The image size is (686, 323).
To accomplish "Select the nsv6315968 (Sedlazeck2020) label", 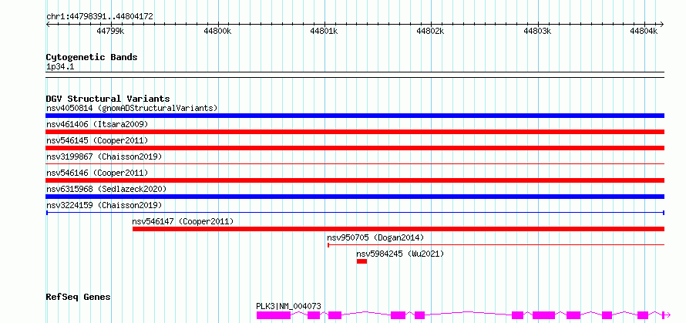I will 106,189.
